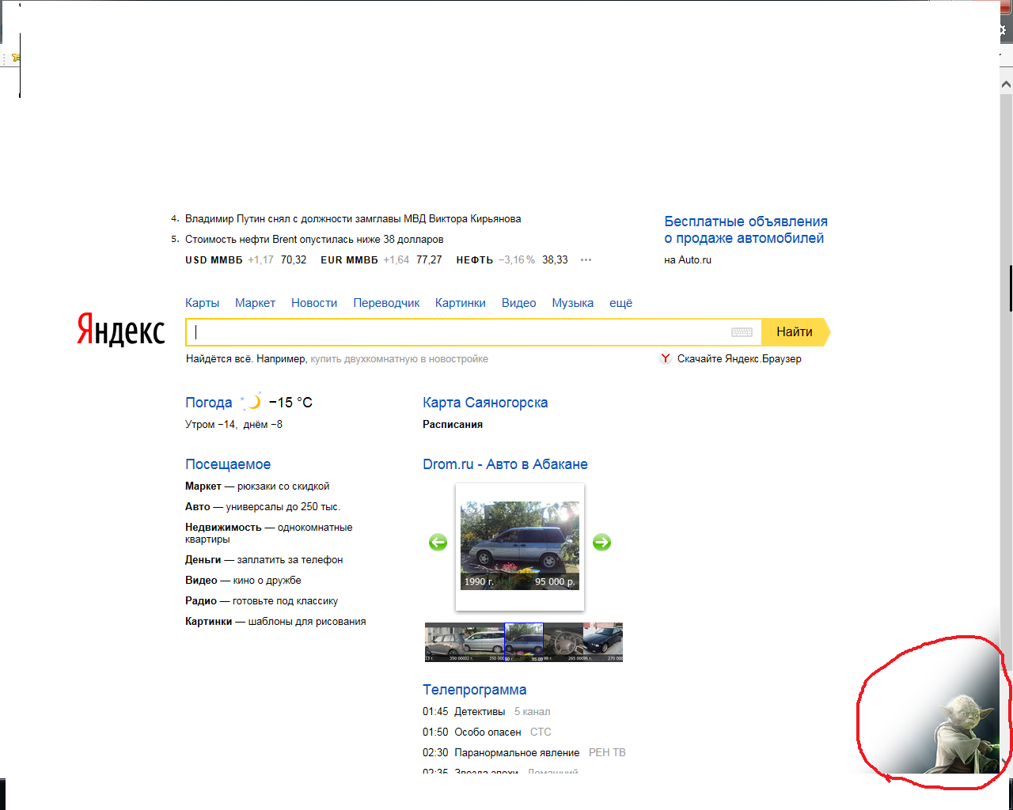Click example query купить двухкомнатную в новостройке
Screen dimensions: 1013x810
coord(399,359)
